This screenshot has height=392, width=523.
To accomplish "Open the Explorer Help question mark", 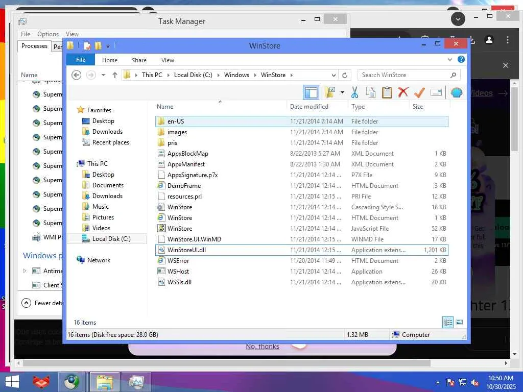I will tap(461, 59).
